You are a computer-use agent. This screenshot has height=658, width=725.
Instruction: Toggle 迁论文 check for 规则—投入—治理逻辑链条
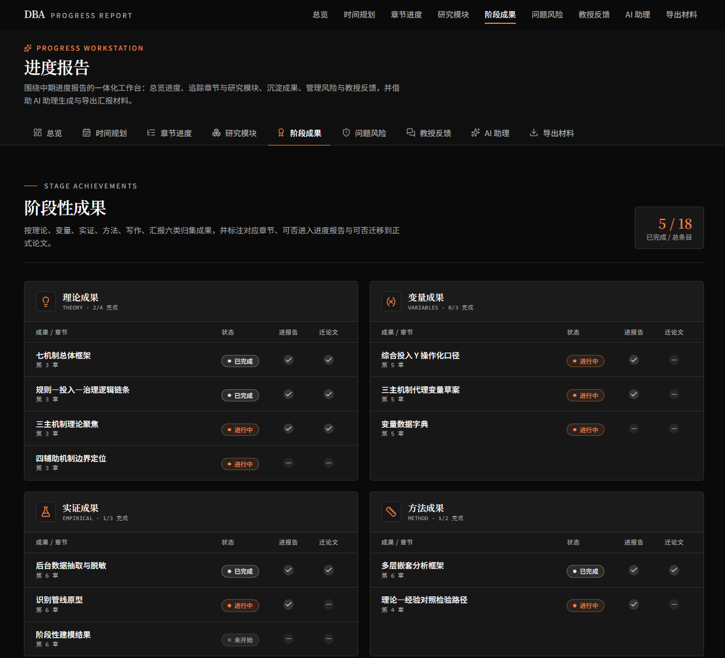pos(328,394)
